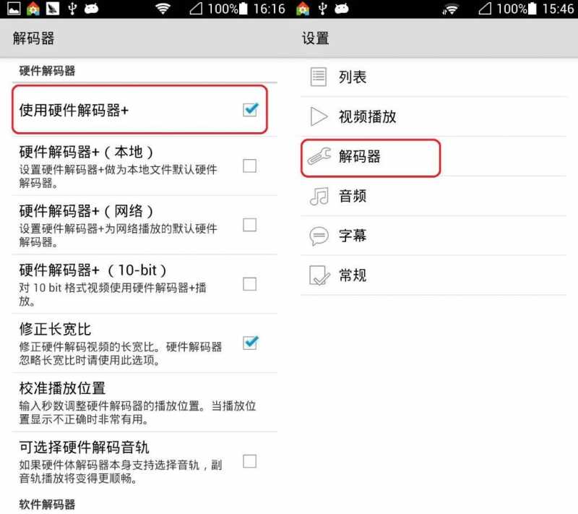Select 常规 in the settings list
The width and height of the screenshot is (578, 514).
point(433,275)
